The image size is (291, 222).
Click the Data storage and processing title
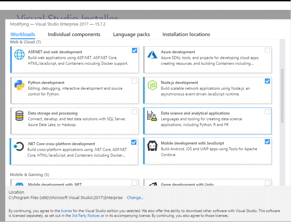pos(53,113)
